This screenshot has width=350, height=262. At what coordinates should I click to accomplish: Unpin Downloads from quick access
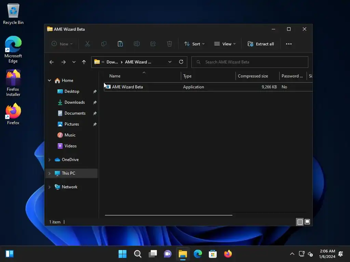click(x=95, y=102)
